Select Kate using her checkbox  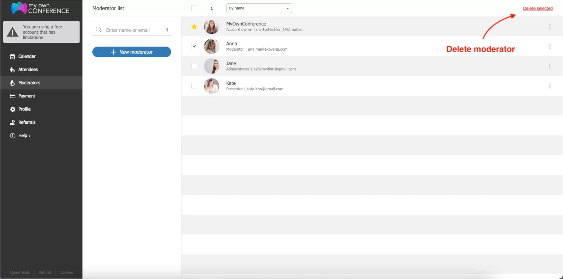[x=194, y=86]
